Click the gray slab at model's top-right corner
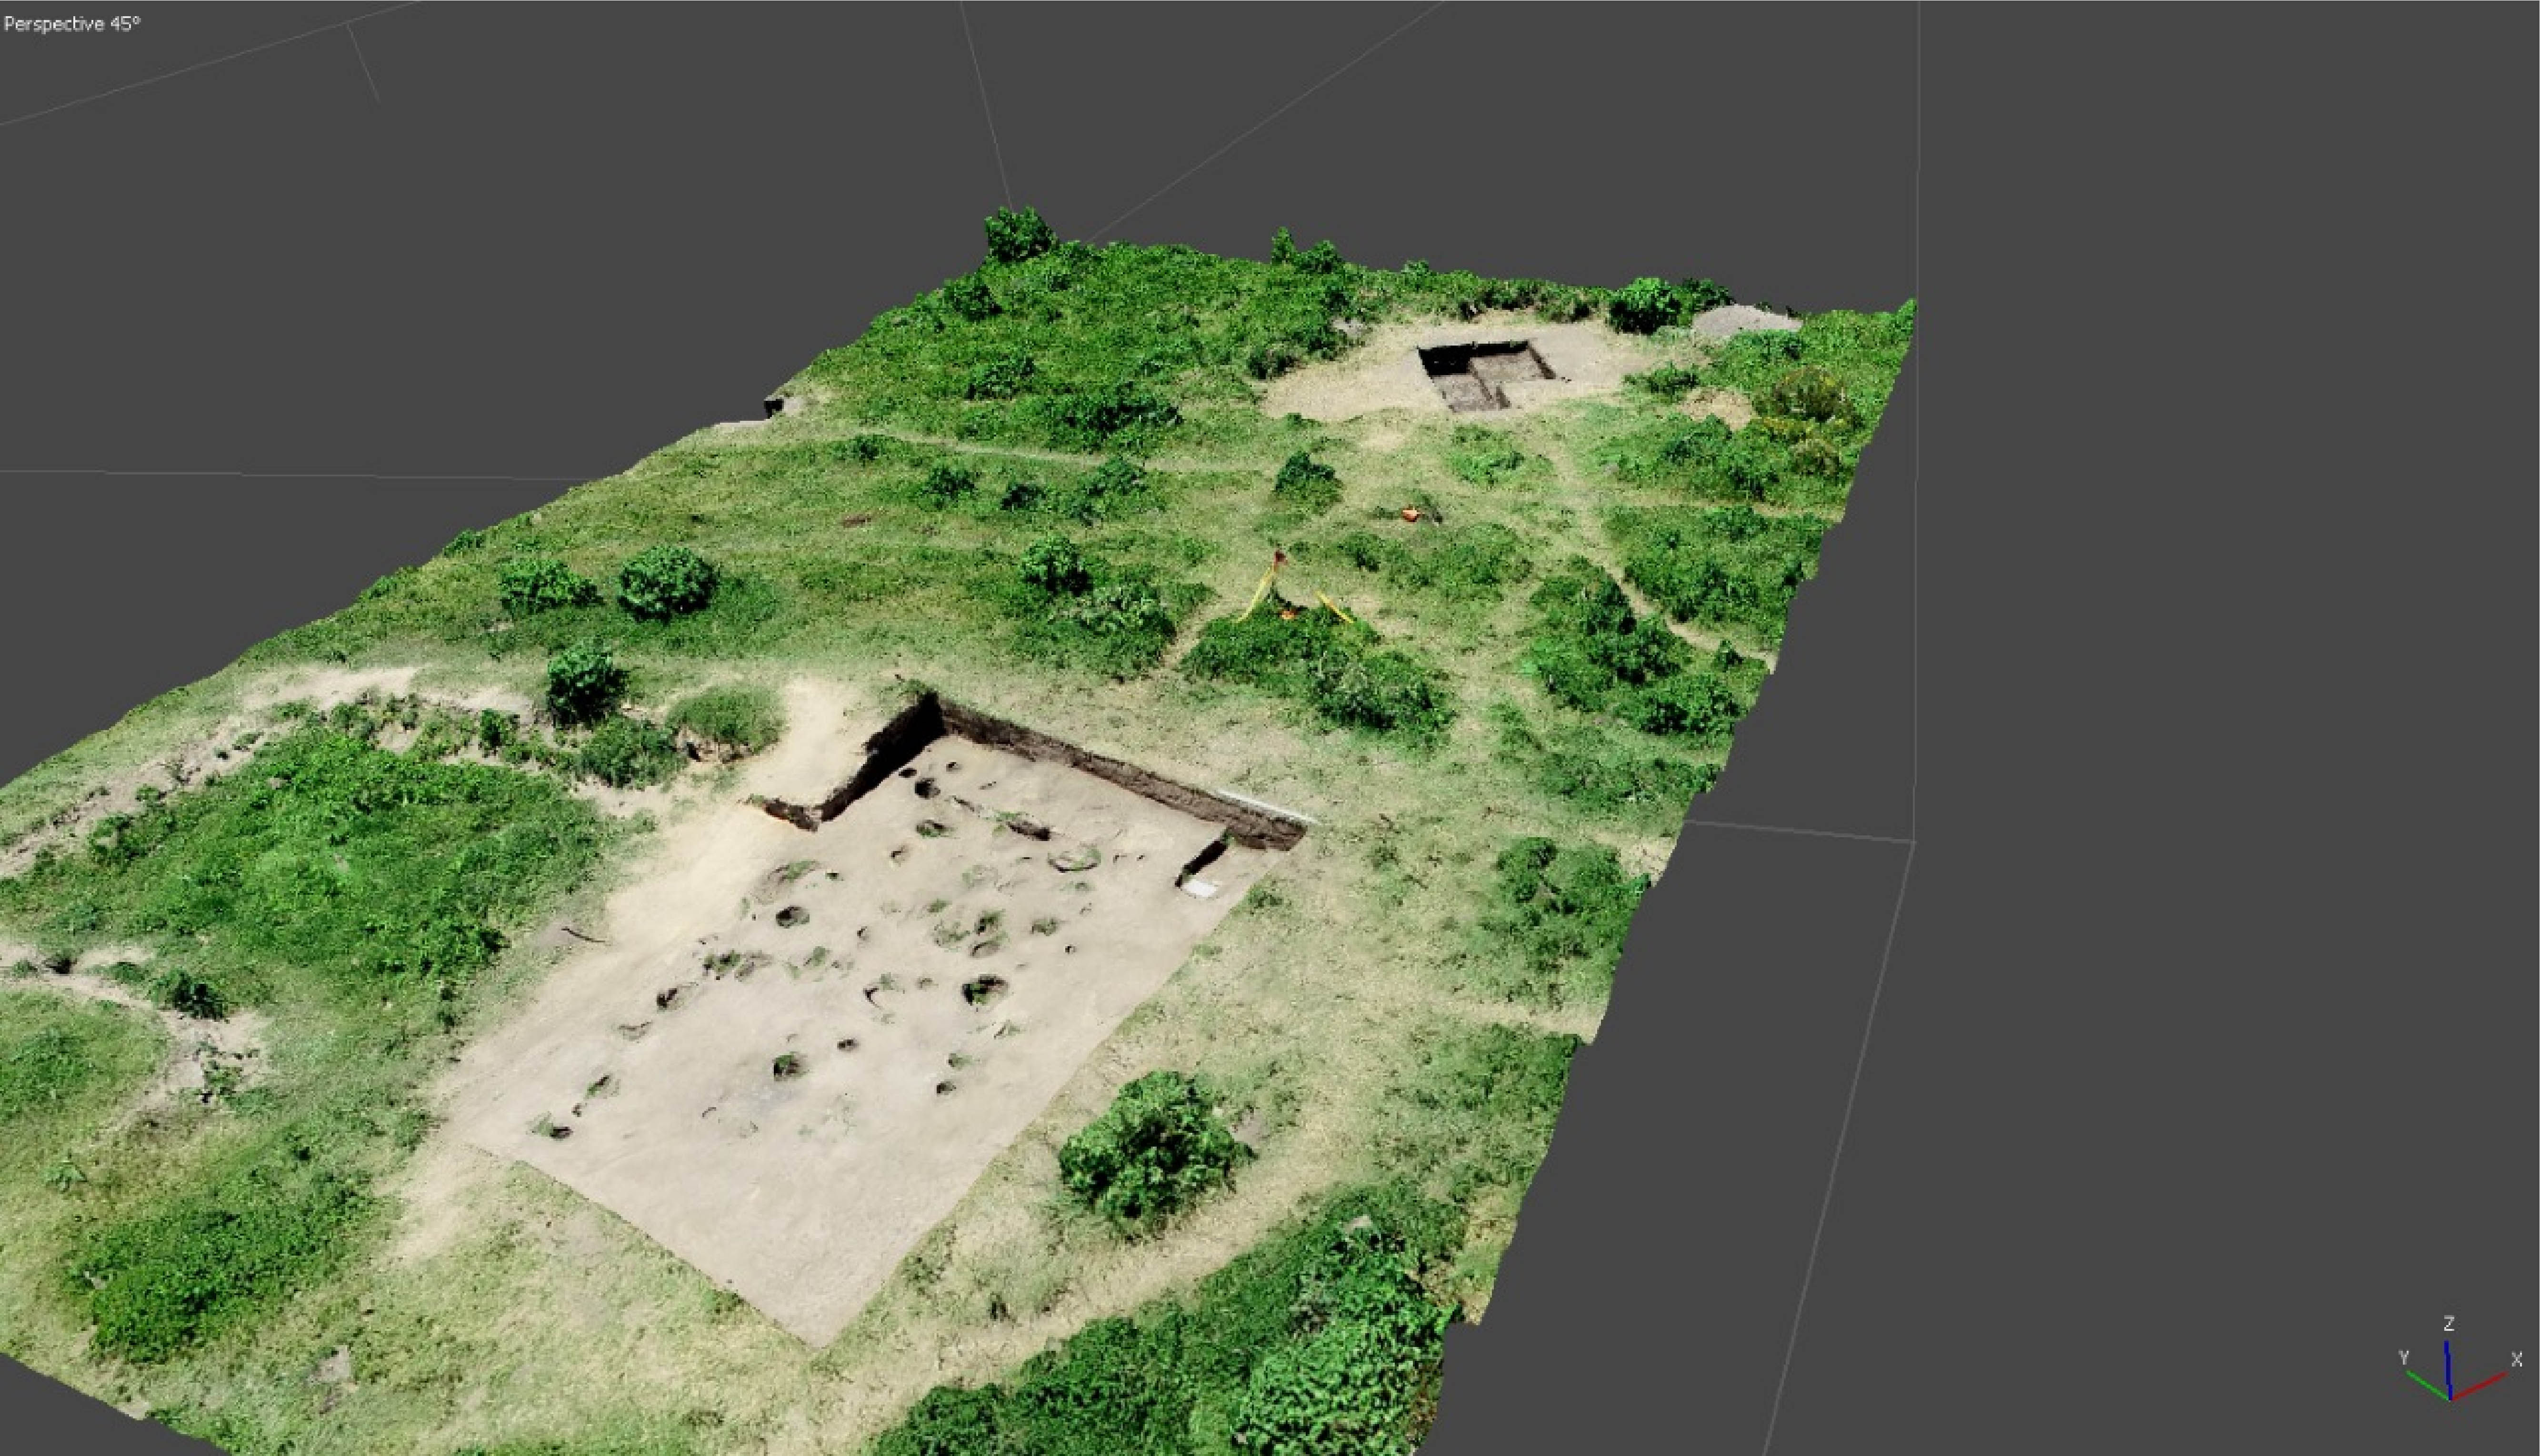 coord(1745,321)
